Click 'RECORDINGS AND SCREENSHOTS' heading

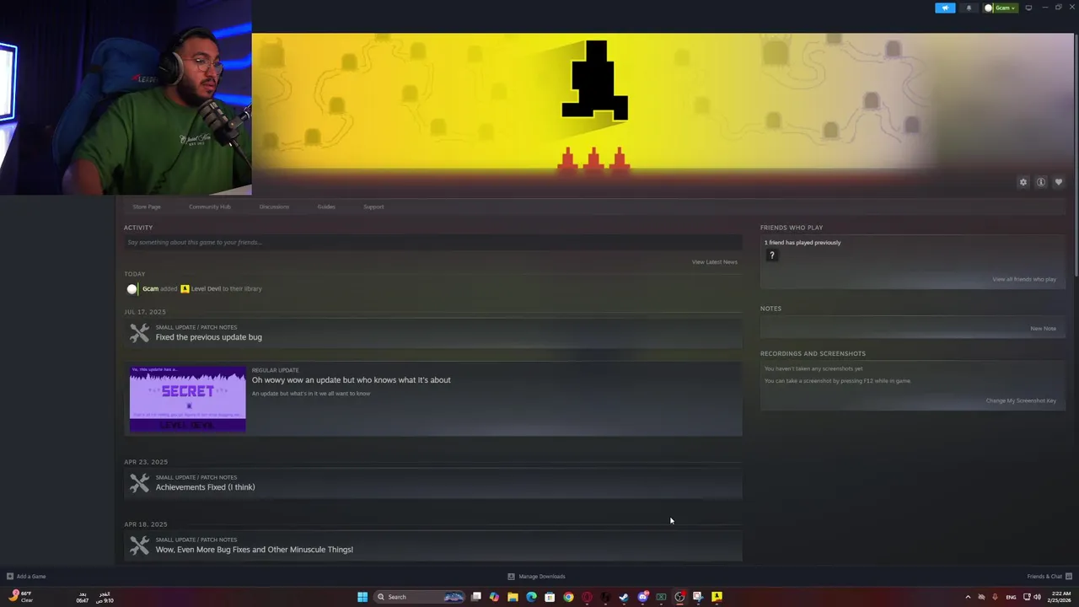tap(813, 354)
